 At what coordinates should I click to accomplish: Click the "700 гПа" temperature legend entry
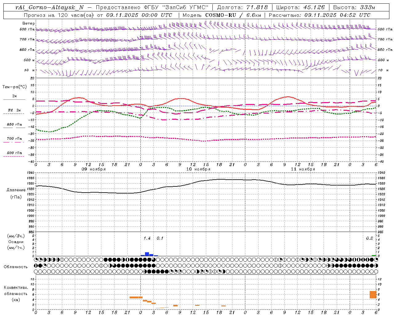tap(14, 139)
